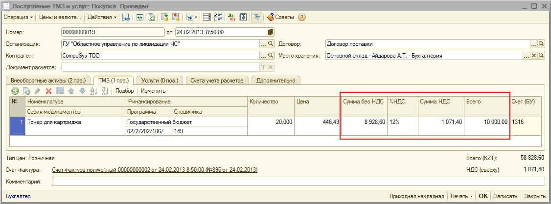Delete the row with red X icon
Viewport: 551px width, 204px height.
48,91
